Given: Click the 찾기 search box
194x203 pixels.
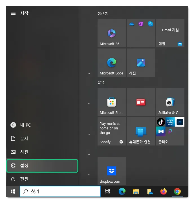Looking at the screenshot, I should (x=60, y=191).
